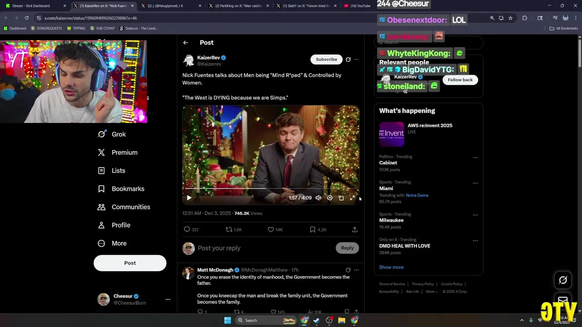Click Follow back button
This screenshot has height=327, width=582.
[x=460, y=80]
